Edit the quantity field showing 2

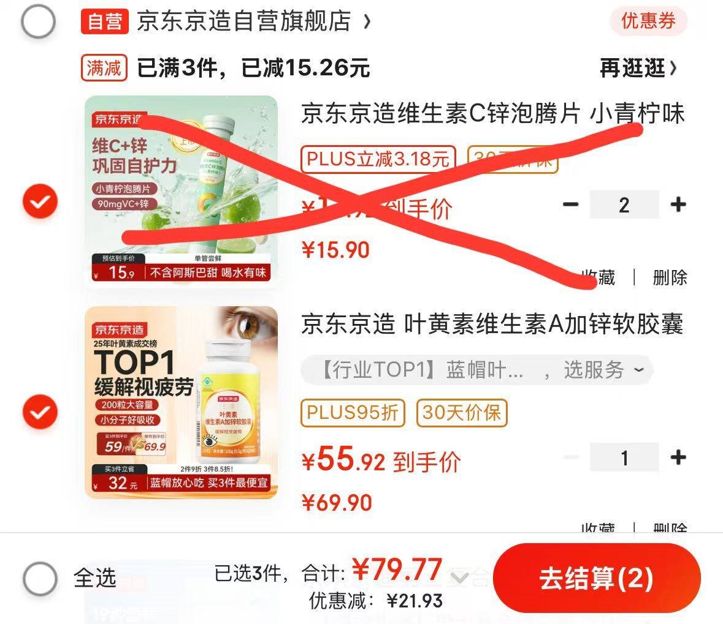624,205
